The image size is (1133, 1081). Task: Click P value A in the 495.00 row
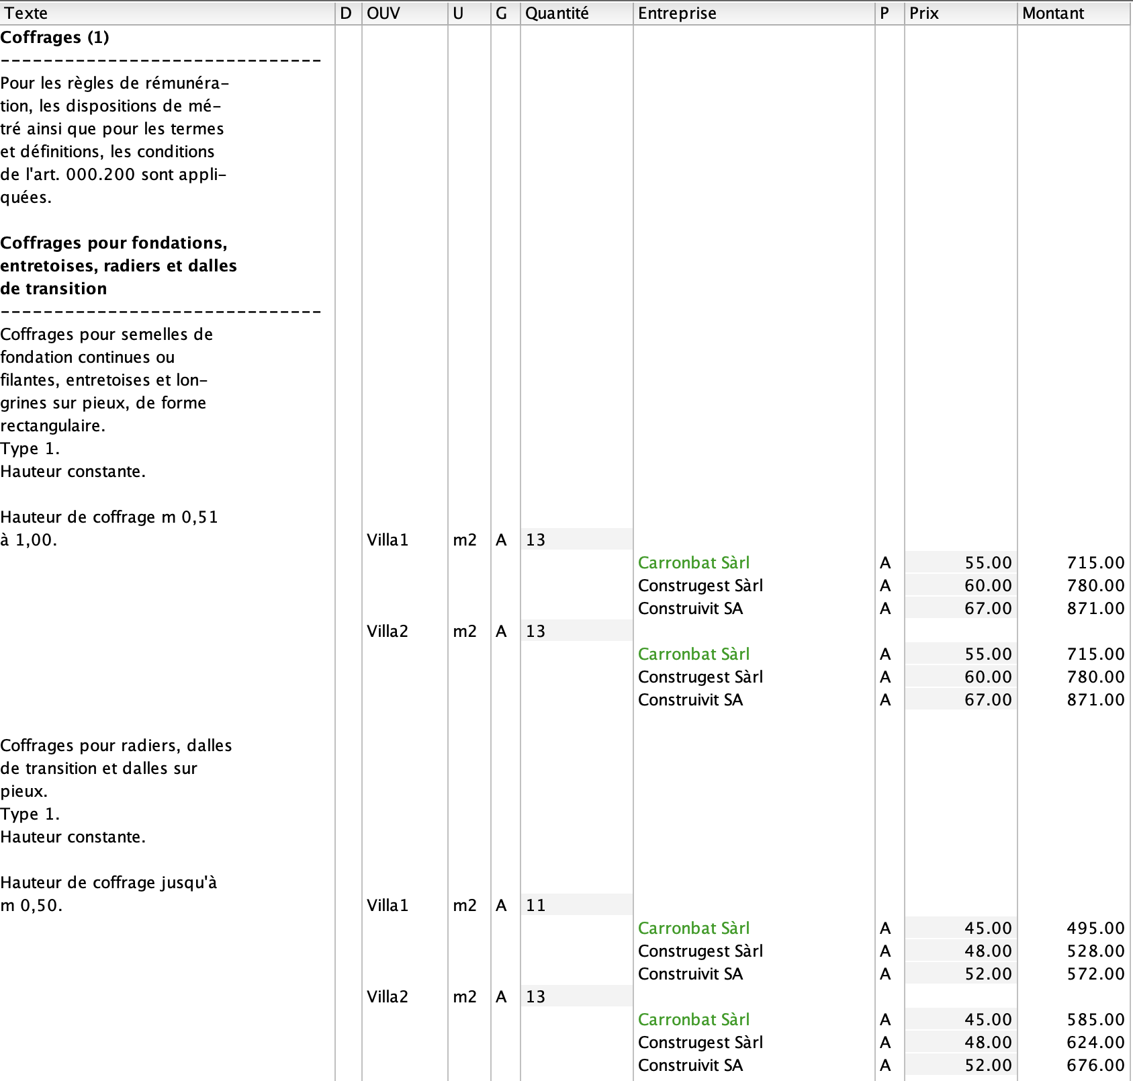coord(885,928)
